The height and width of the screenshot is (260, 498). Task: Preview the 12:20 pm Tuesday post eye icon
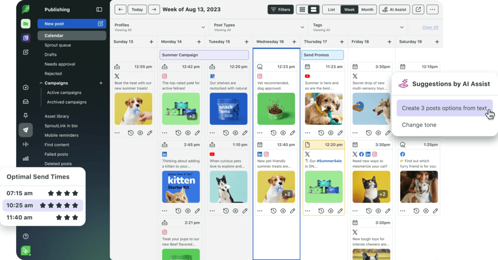coord(235,133)
